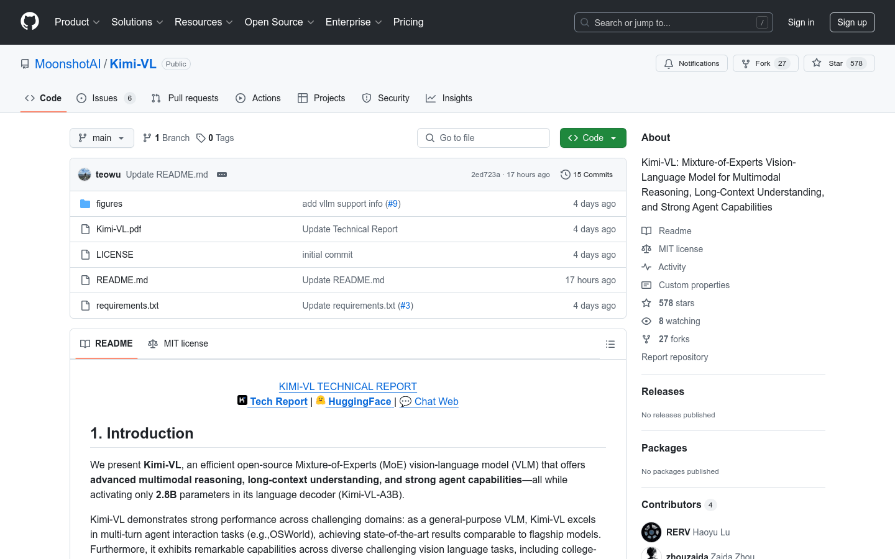Click the figures folder icon
The height and width of the screenshot is (559, 895).
point(85,204)
